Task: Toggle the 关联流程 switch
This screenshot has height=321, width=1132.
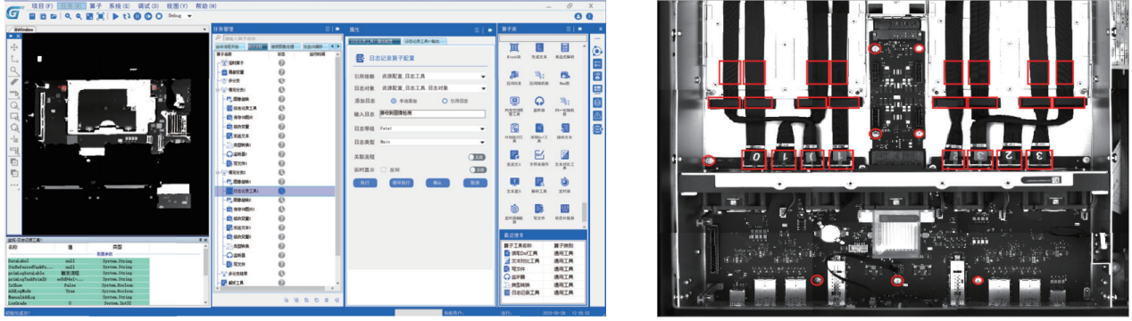Action: tap(478, 156)
